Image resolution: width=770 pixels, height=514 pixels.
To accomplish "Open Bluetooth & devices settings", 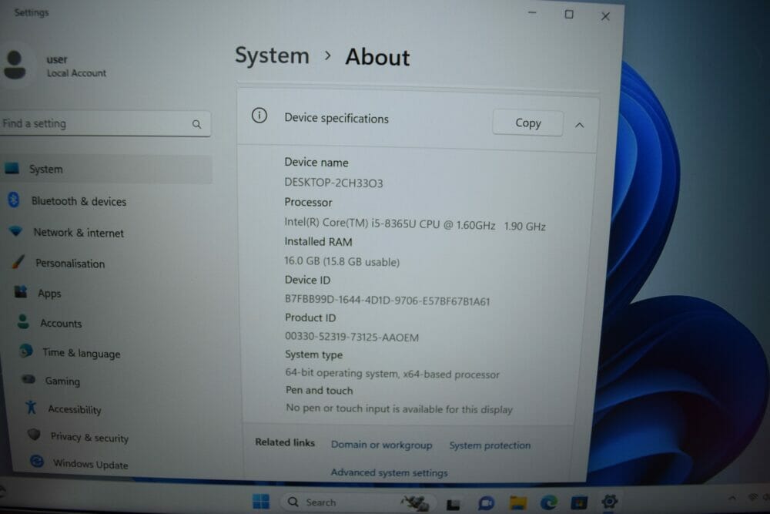I will click(79, 201).
